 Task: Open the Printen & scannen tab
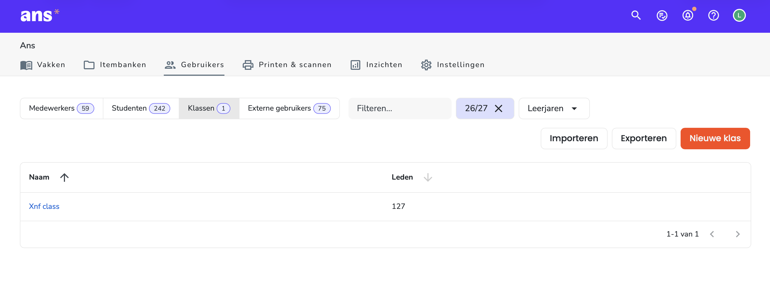pos(287,65)
